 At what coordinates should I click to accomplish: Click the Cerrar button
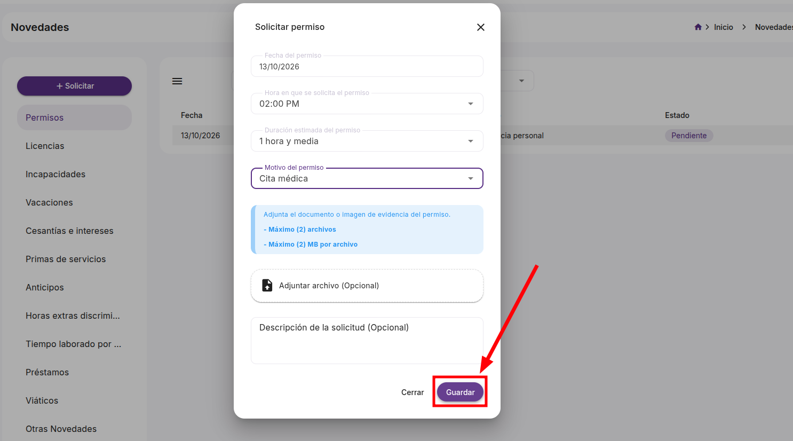point(413,392)
